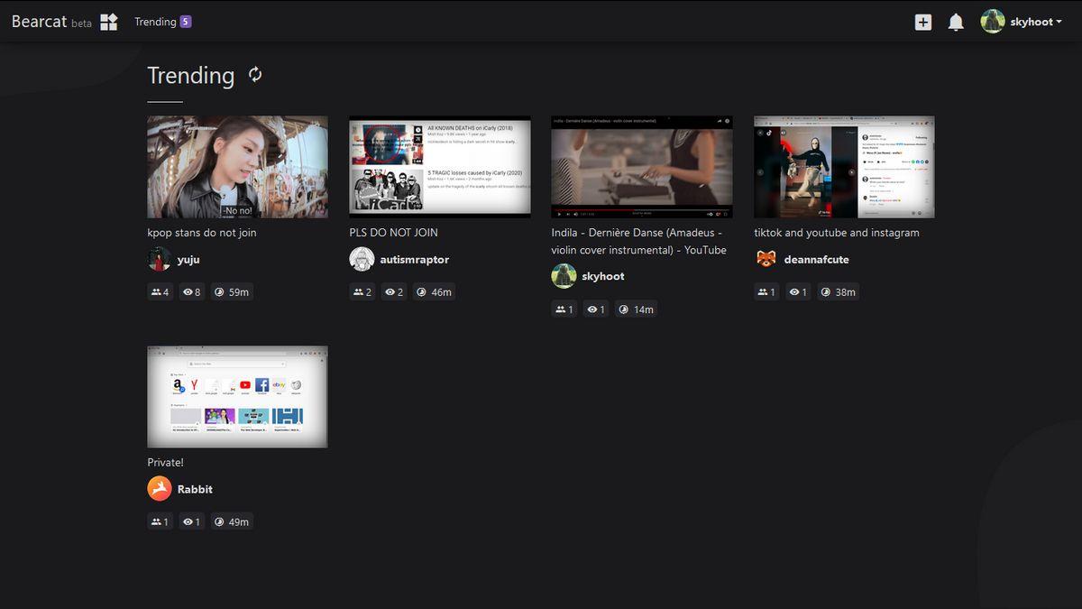
Task: Click yuju's avatar
Action: pyautogui.click(x=160, y=259)
